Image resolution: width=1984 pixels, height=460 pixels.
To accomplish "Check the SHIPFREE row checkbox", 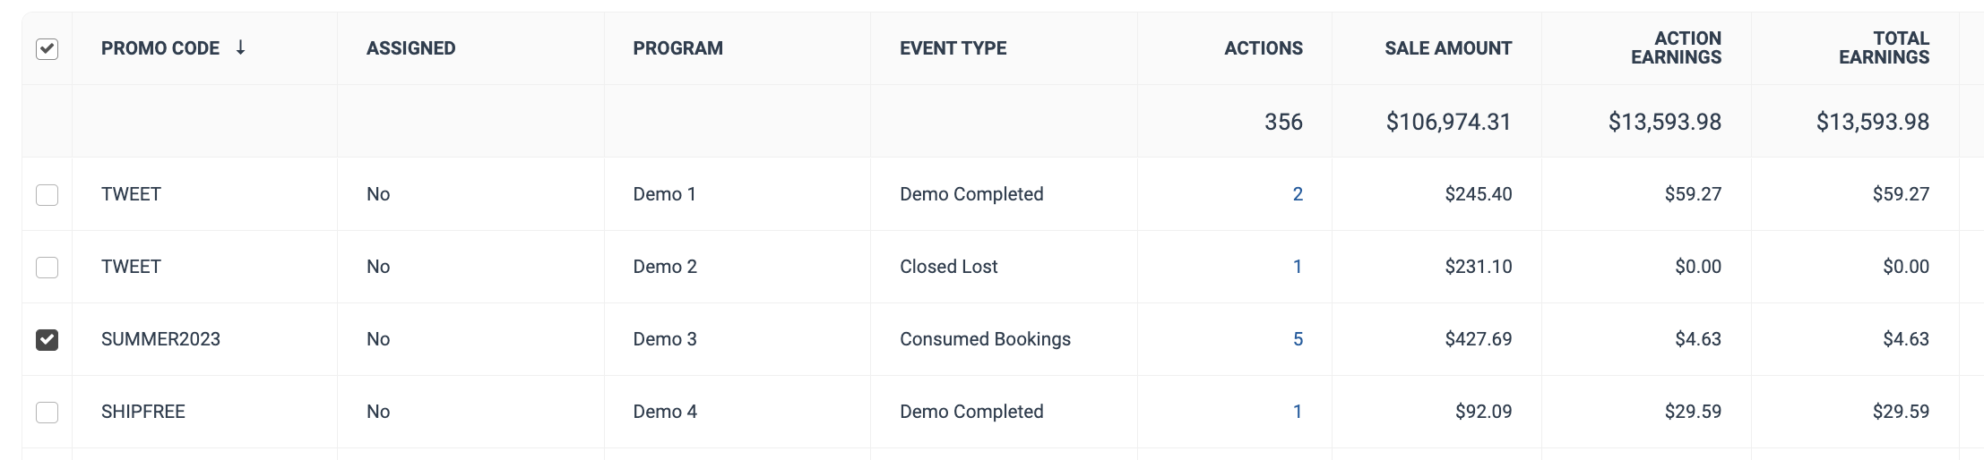I will [x=47, y=412].
